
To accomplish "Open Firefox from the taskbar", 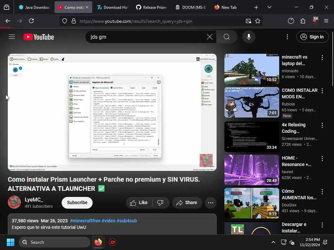I will [98, 242].
